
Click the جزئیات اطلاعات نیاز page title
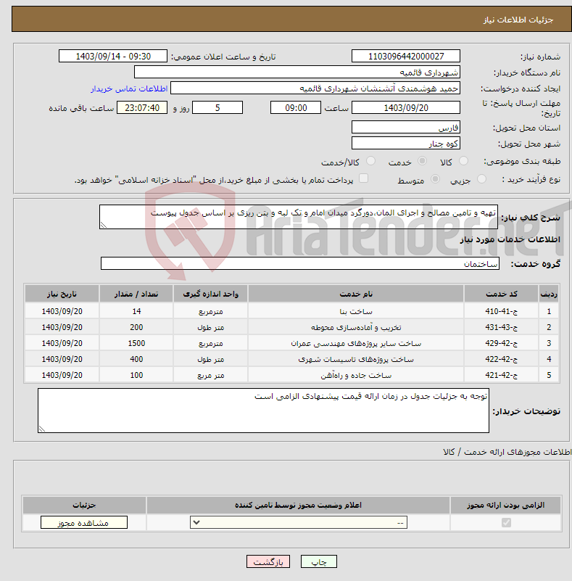[x=518, y=20]
